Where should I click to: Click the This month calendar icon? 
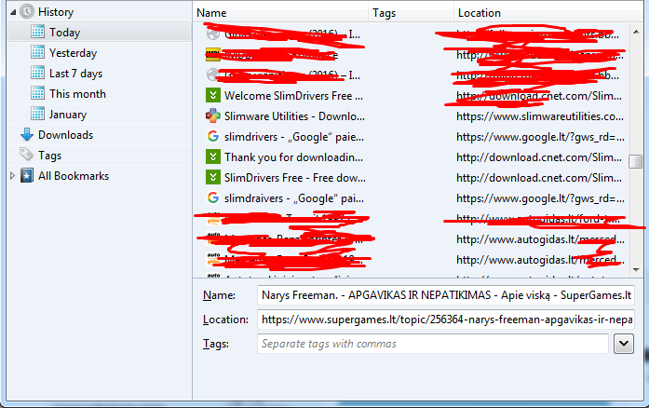click(37, 93)
